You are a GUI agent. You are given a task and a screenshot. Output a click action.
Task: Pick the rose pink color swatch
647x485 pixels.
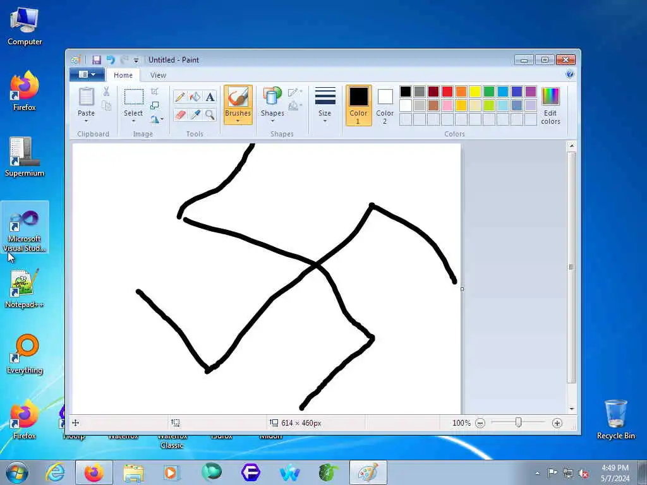point(447,105)
